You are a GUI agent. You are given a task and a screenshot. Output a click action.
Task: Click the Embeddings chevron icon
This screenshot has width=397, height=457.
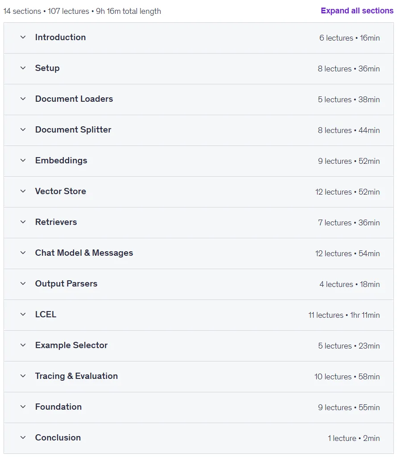[x=23, y=160]
